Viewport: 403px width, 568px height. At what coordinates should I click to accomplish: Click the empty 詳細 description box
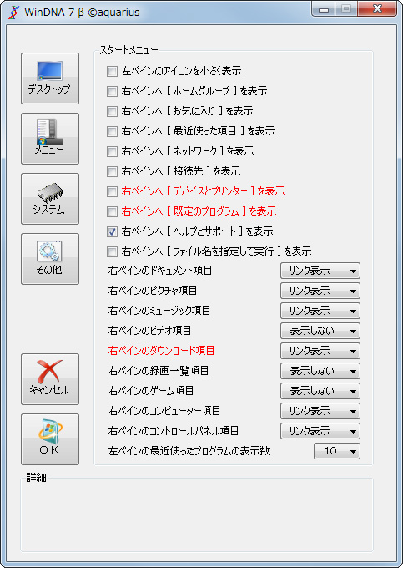pyautogui.click(x=197, y=517)
